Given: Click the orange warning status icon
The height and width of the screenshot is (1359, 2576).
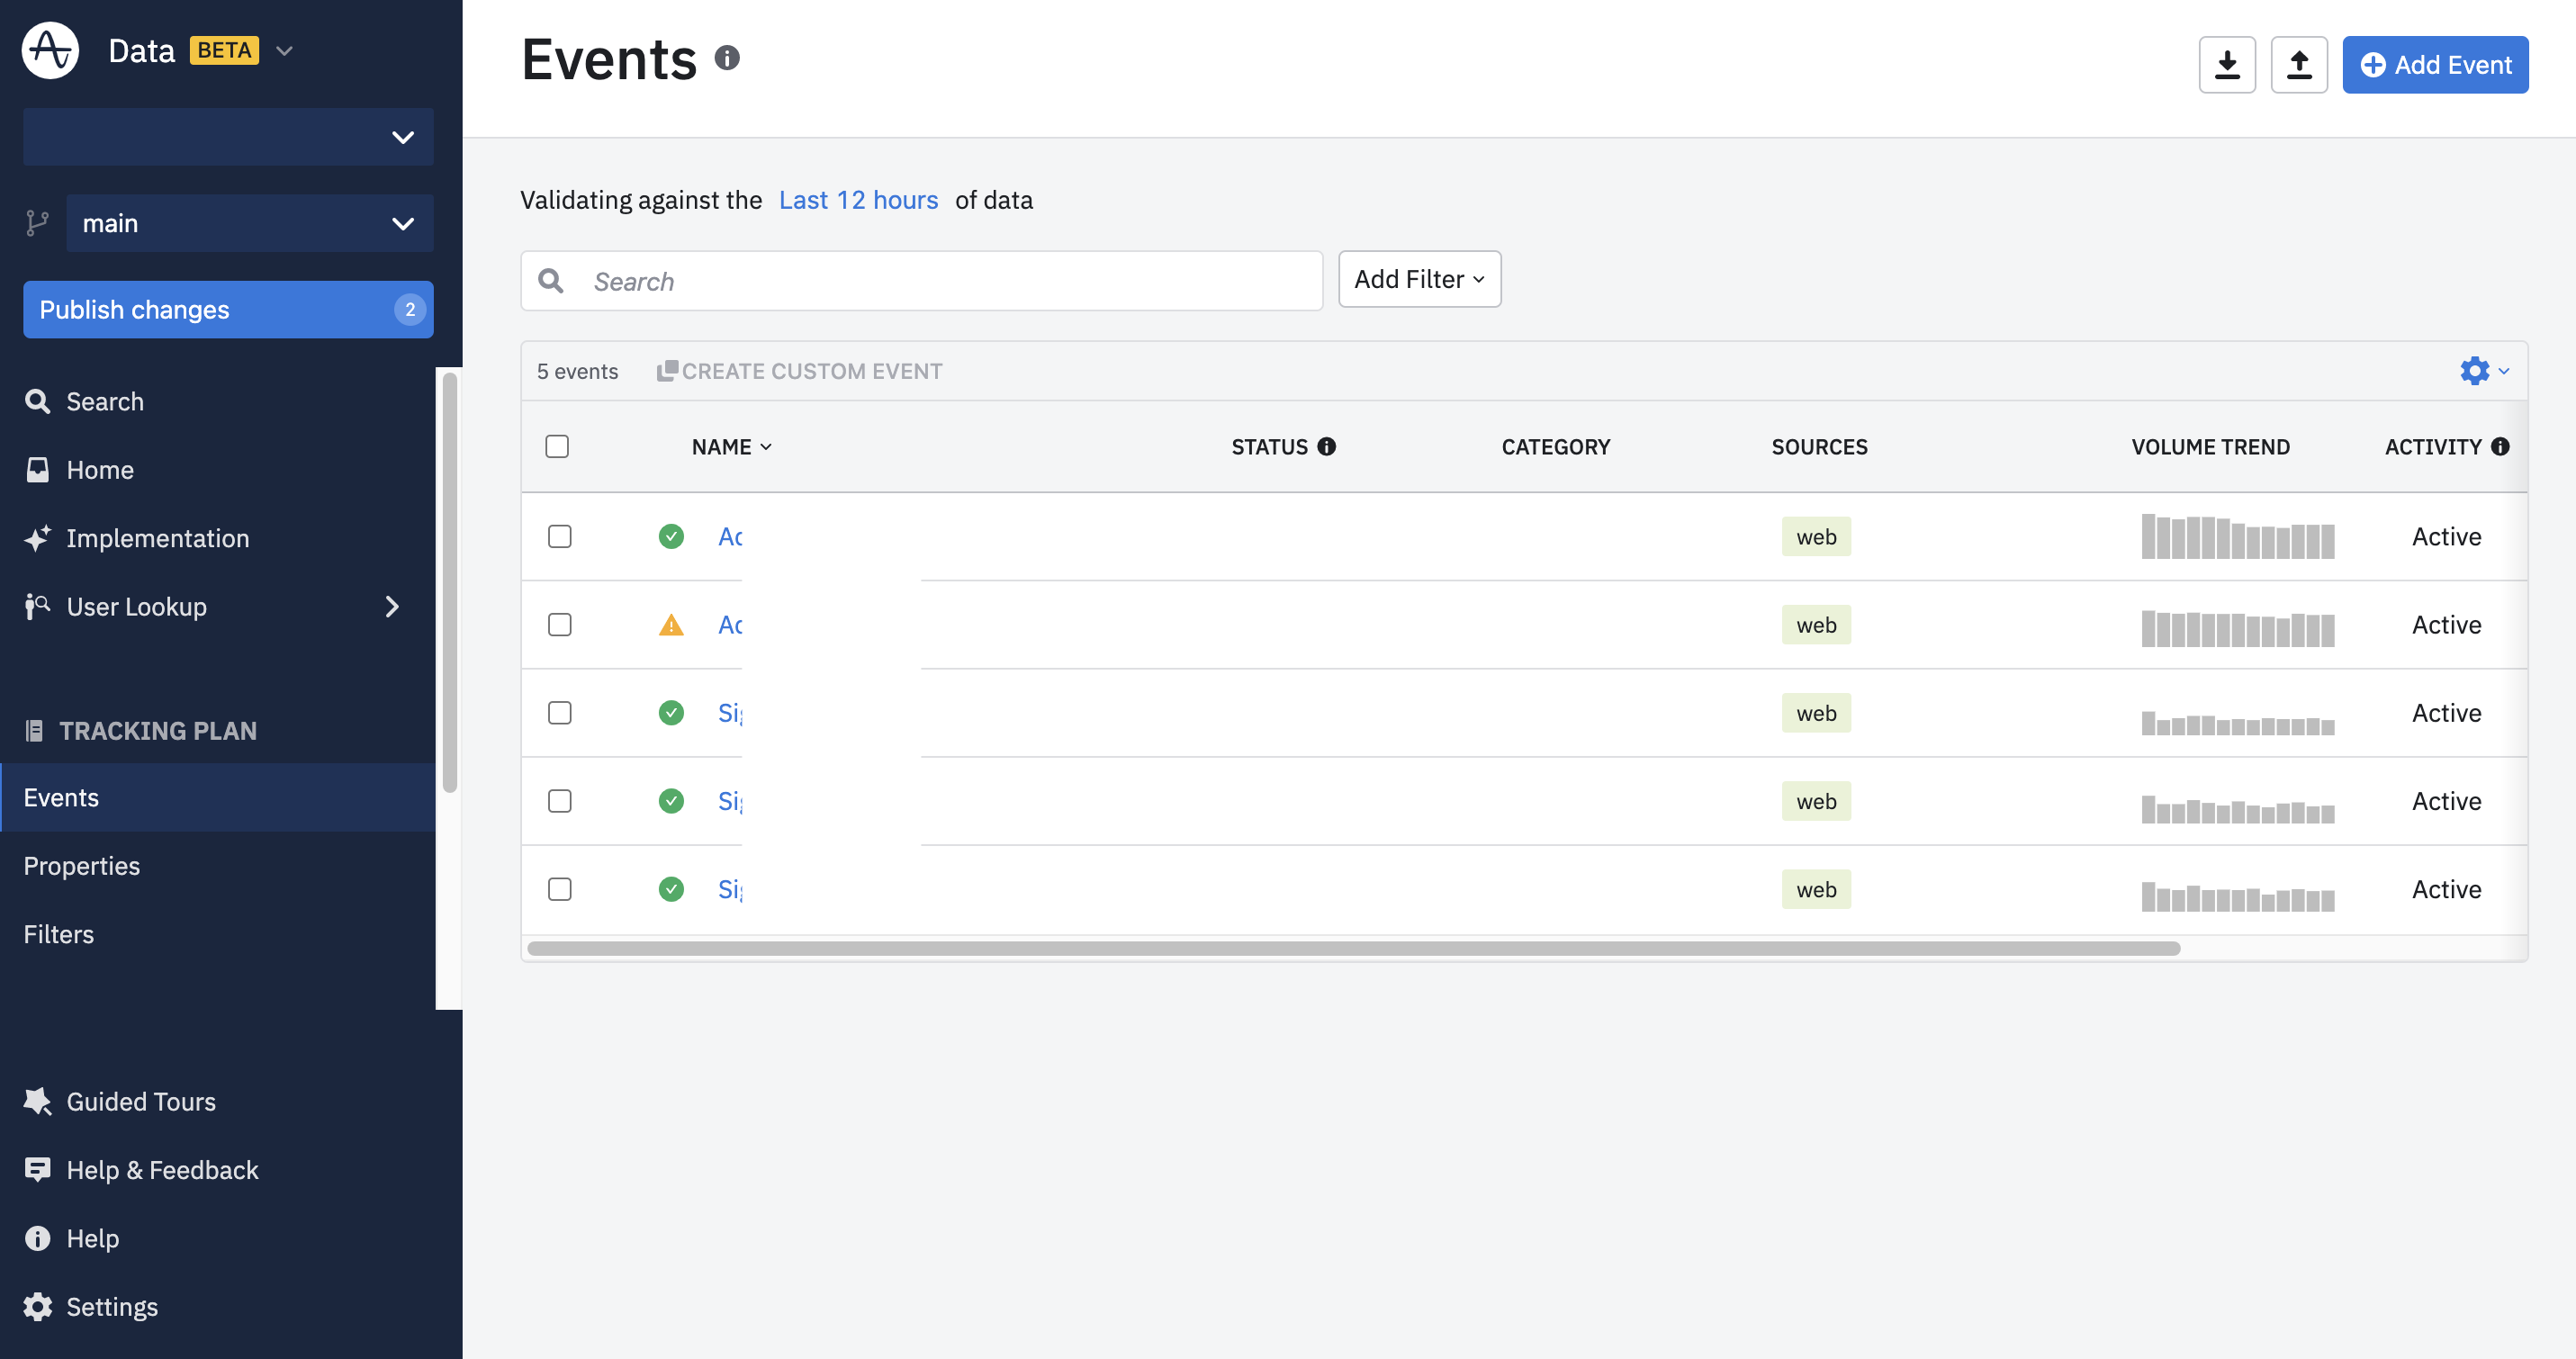Looking at the screenshot, I should click(671, 625).
